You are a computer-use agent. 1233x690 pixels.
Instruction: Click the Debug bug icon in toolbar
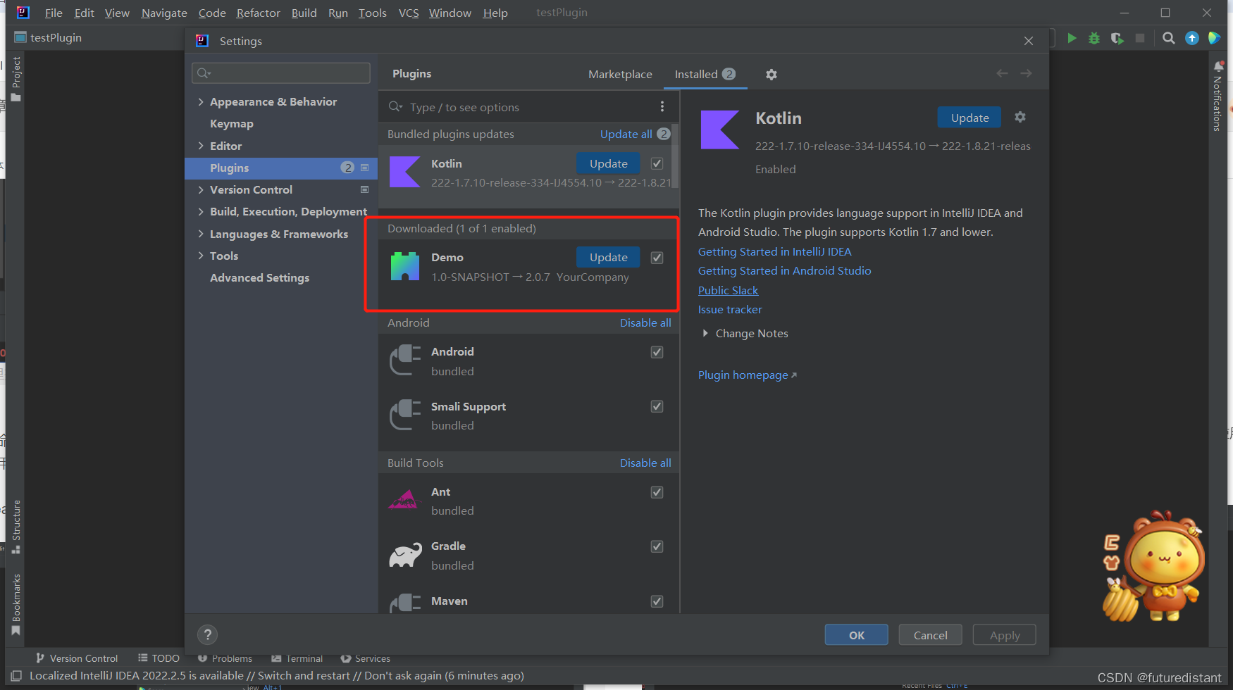point(1094,38)
